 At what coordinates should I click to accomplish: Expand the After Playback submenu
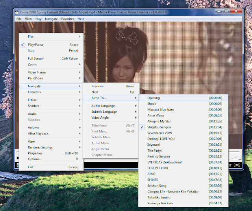(x=51, y=134)
